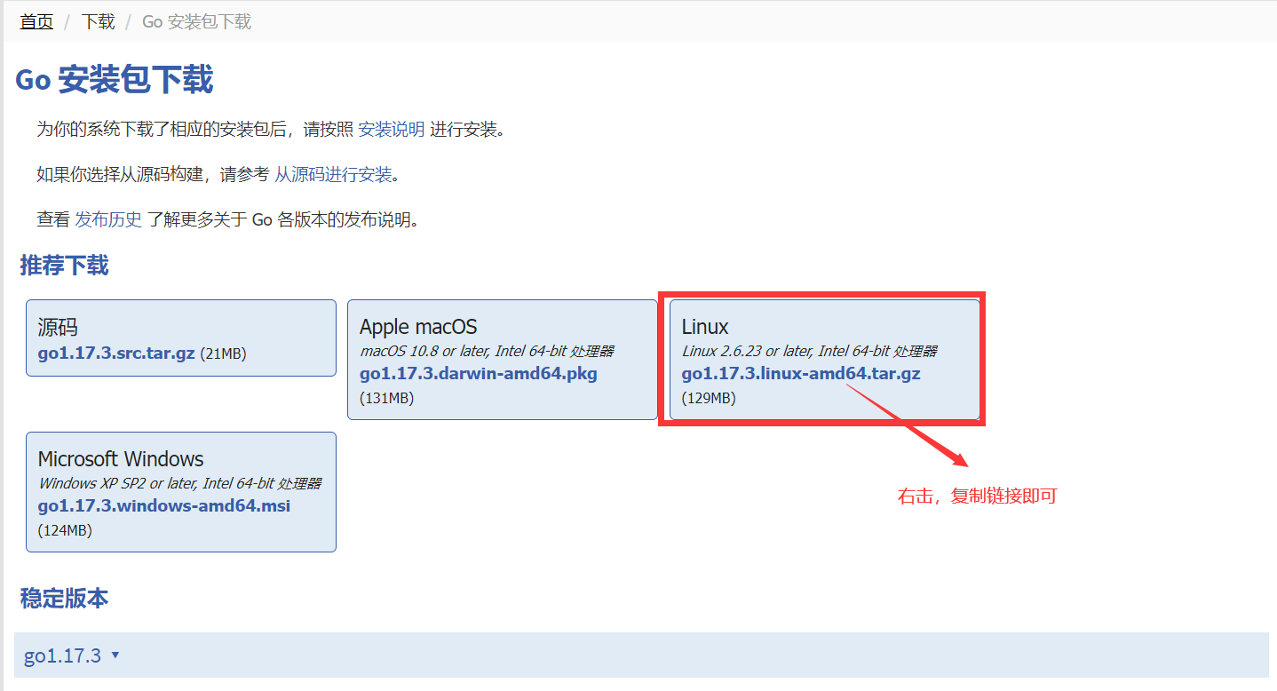Click the Go 安装包下载 breadcrumb text
This screenshot has width=1277, height=691.
pyautogui.click(x=197, y=21)
